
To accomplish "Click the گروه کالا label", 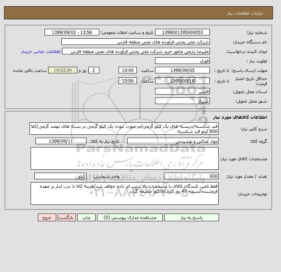I will coord(259,141).
